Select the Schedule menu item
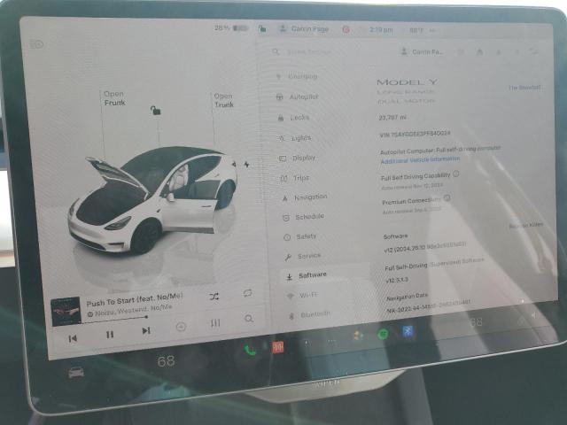This screenshot has height=425, width=567. click(x=304, y=217)
